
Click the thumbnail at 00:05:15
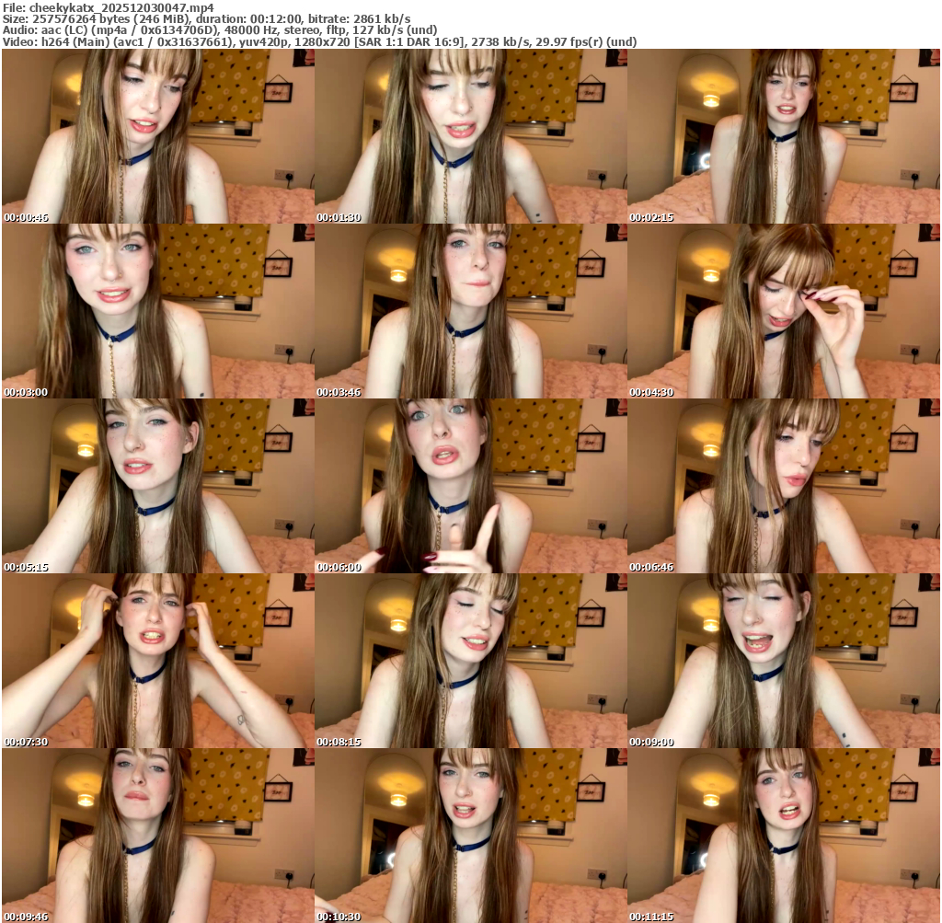[157, 486]
